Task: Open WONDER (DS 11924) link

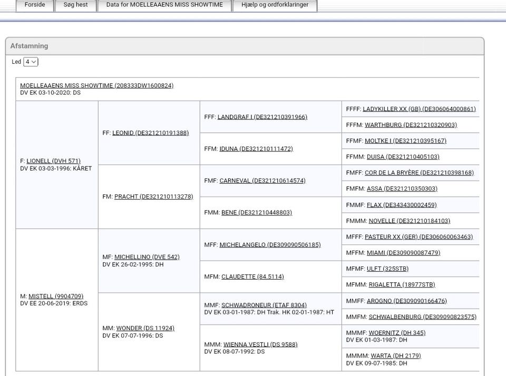Action: point(145,328)
